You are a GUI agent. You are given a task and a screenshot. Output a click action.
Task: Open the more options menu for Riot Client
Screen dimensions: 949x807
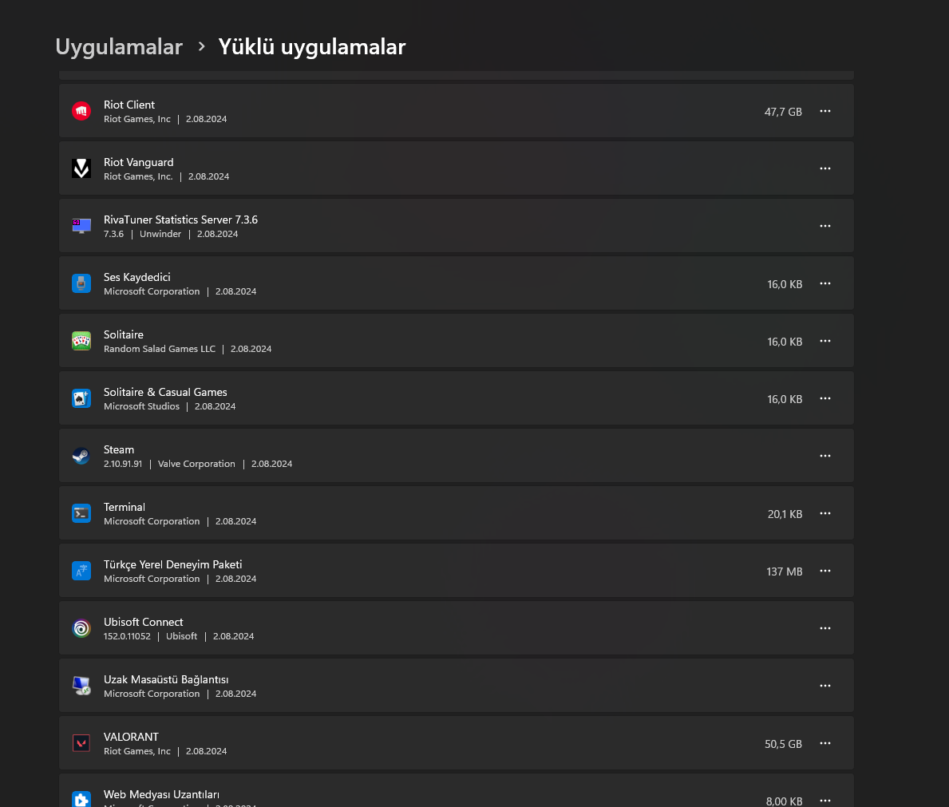pyautogui.click(x=825, y=111)
